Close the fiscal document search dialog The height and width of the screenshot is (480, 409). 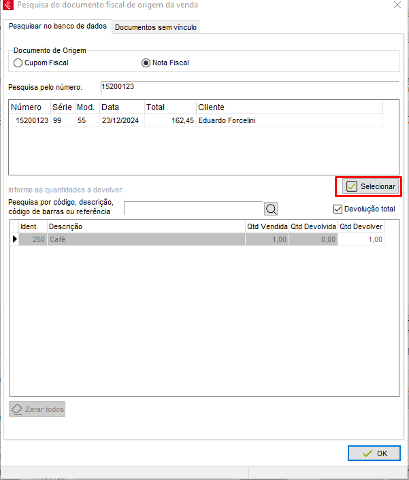click(x=397, y=5)
